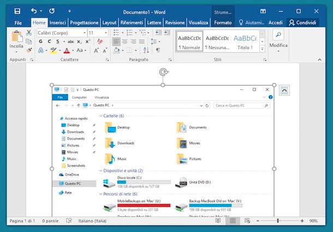
Task: Open the font size 11 dropdown
Action: [105, 33]
